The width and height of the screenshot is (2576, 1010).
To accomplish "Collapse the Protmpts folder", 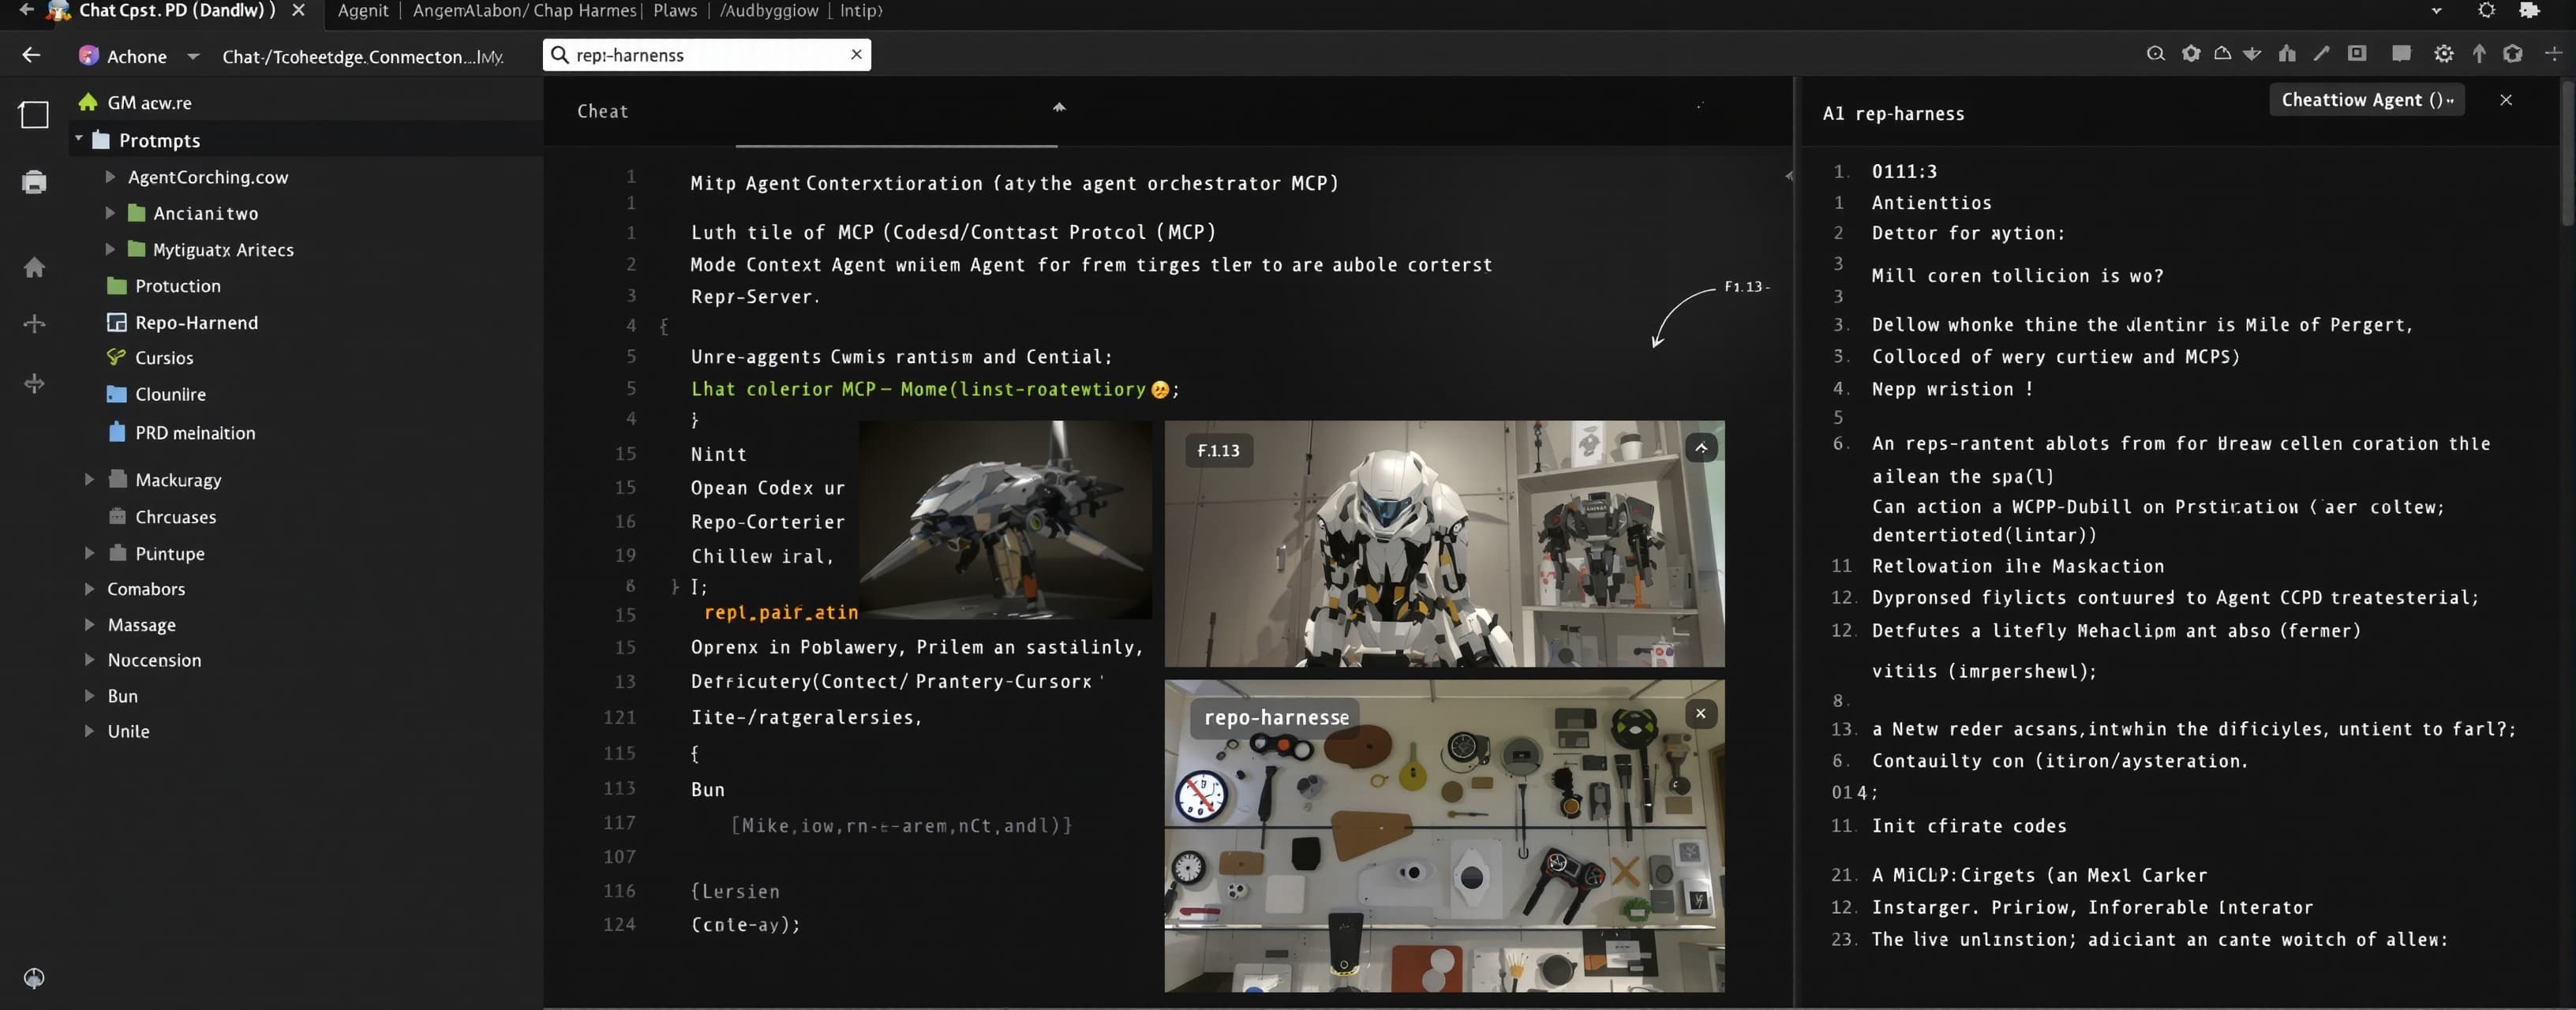I will pos(78,139).
